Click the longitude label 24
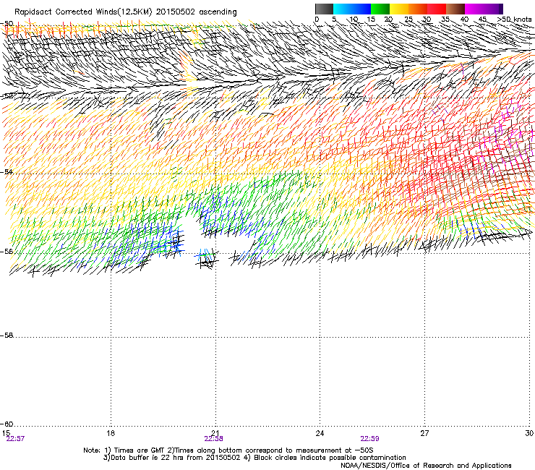Image resolution: width=535 pixels, height=470 pixels. (320, 433)
